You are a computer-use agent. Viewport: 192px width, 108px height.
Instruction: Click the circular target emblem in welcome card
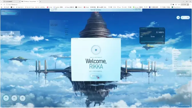tap(96, 50)
